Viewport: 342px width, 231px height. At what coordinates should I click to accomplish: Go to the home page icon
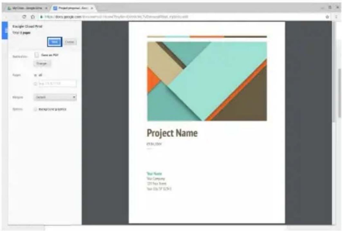point(33,17)
